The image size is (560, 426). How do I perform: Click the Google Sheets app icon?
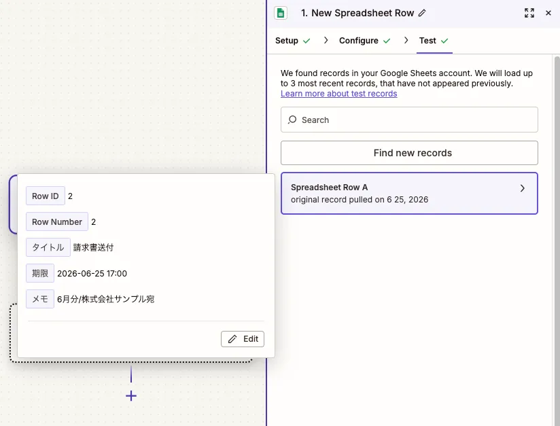tap(281, 13)
